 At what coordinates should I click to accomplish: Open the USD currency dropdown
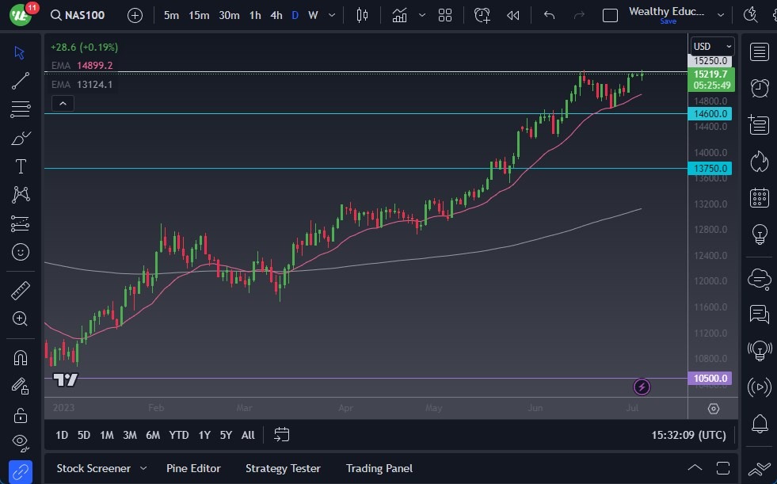[710, 46]
